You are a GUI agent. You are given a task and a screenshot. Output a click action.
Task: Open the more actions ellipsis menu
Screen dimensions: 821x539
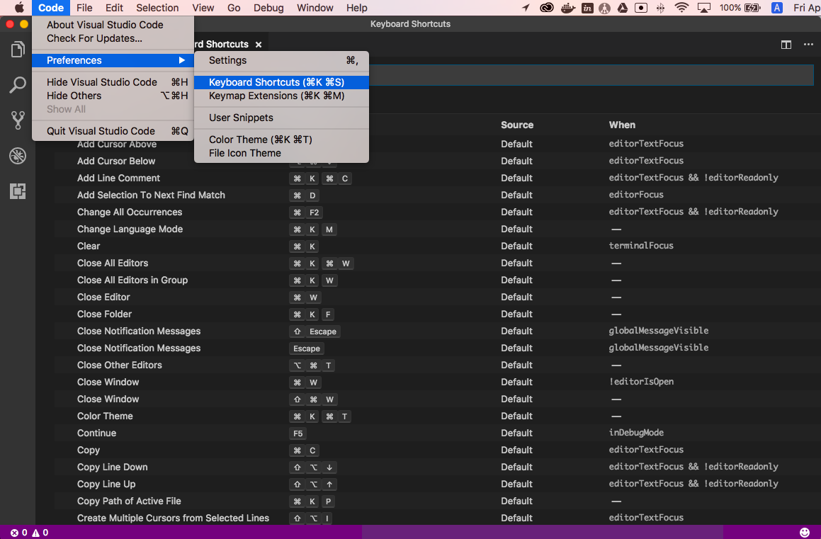coord(808,45)
